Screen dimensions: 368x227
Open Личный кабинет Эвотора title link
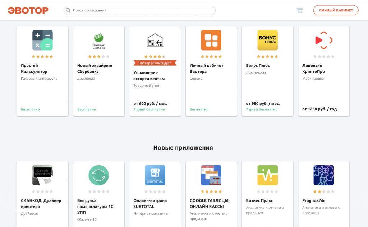[x=207, y=68]
